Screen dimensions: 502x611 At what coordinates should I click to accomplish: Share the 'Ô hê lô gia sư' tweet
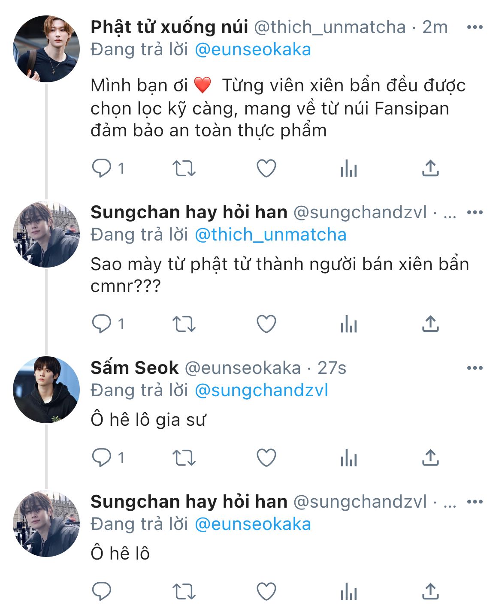click(430, 457)
